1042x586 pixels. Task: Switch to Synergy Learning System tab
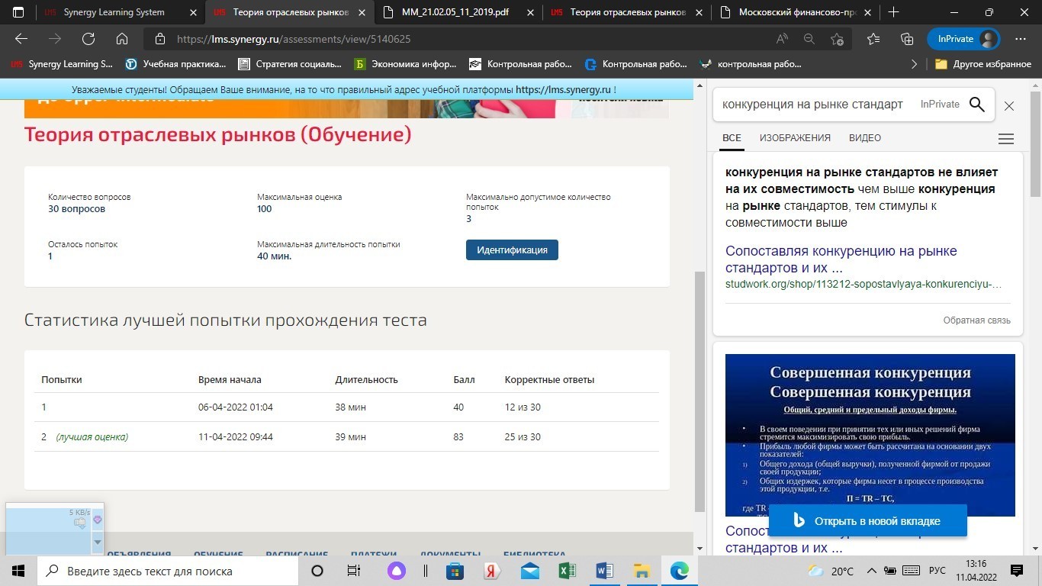(x=114, y=12)
